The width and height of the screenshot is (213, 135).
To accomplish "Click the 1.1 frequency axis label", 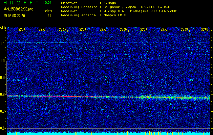I will point(2,44).
